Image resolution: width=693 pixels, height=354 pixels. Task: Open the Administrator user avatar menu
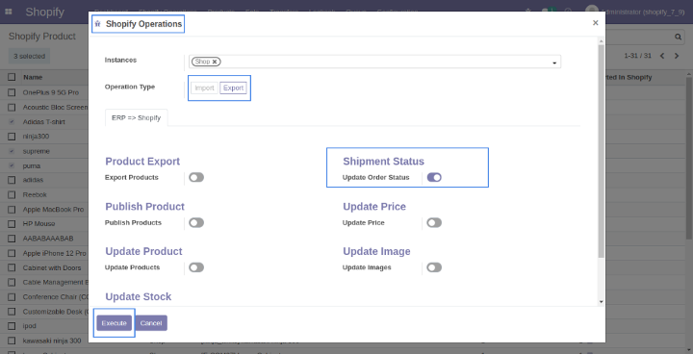coord(592,11)
